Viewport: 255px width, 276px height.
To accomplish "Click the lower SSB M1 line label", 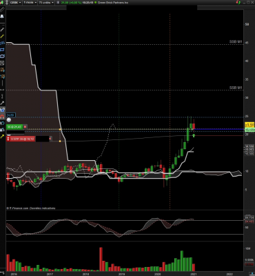I will click(236, 88).
